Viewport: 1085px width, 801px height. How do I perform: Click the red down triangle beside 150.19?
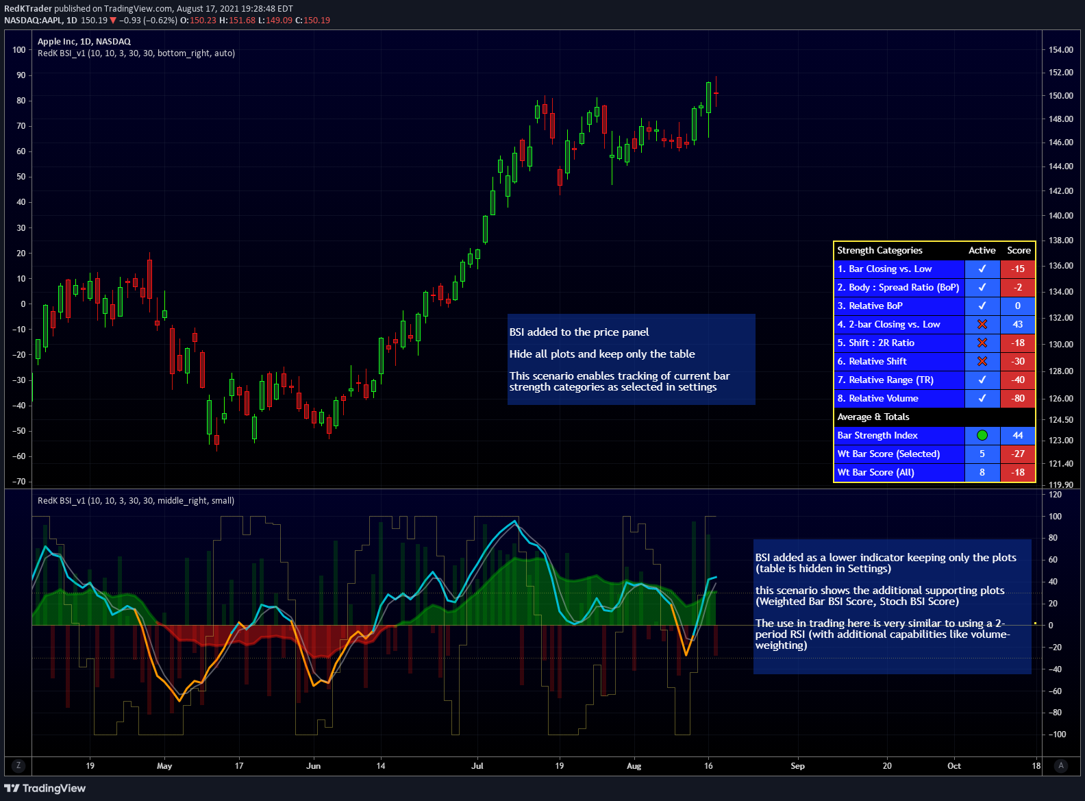coord(113,21)
